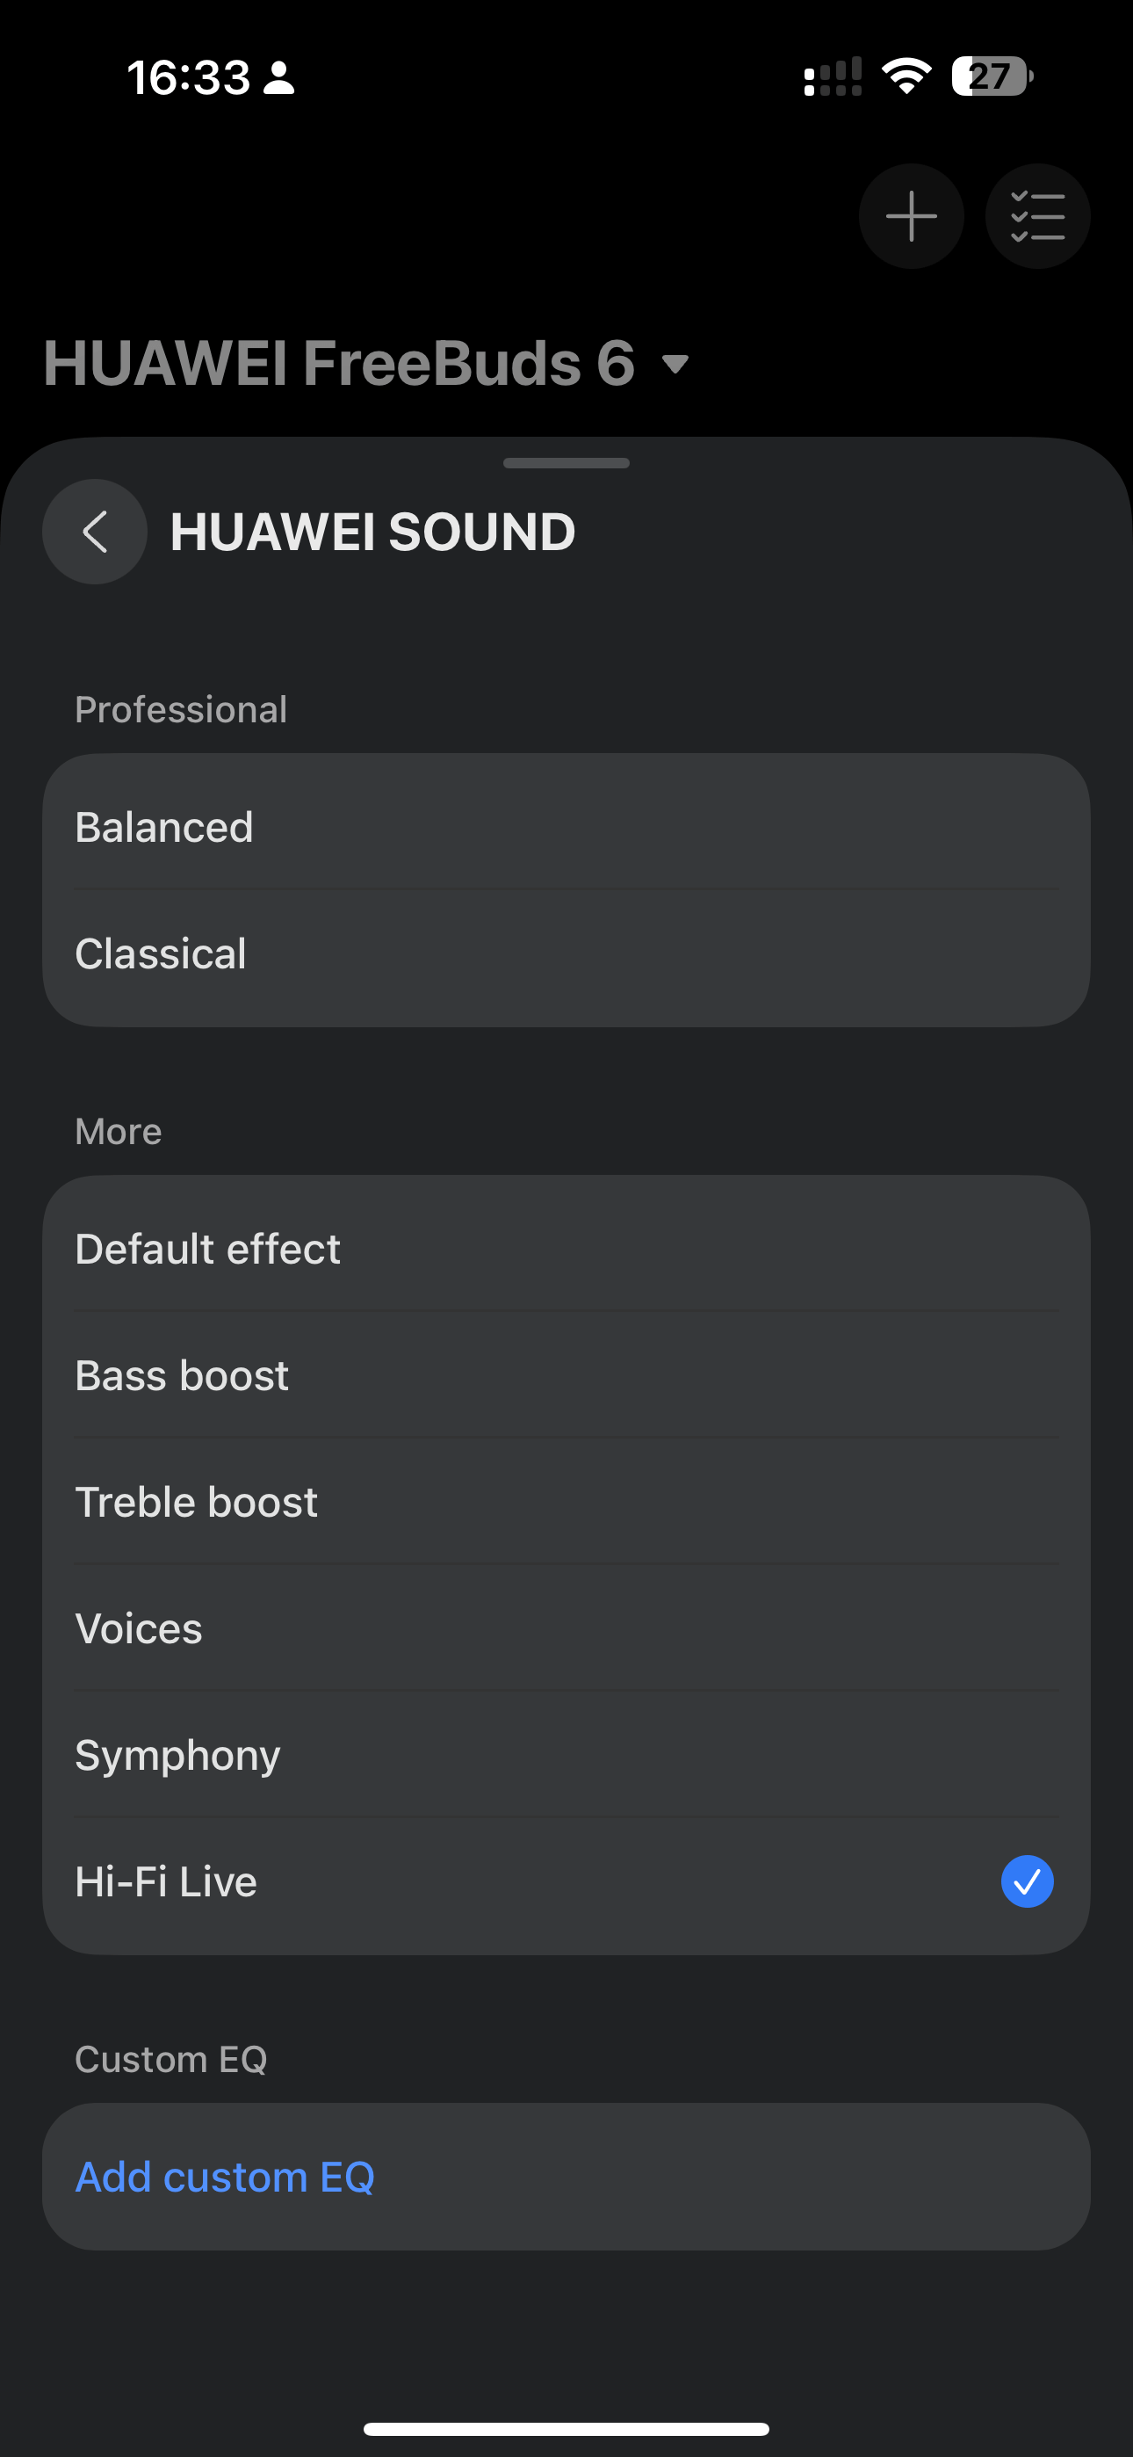
Task: Go back from HUAWEI SOUND panel
Action: [95, 532]
